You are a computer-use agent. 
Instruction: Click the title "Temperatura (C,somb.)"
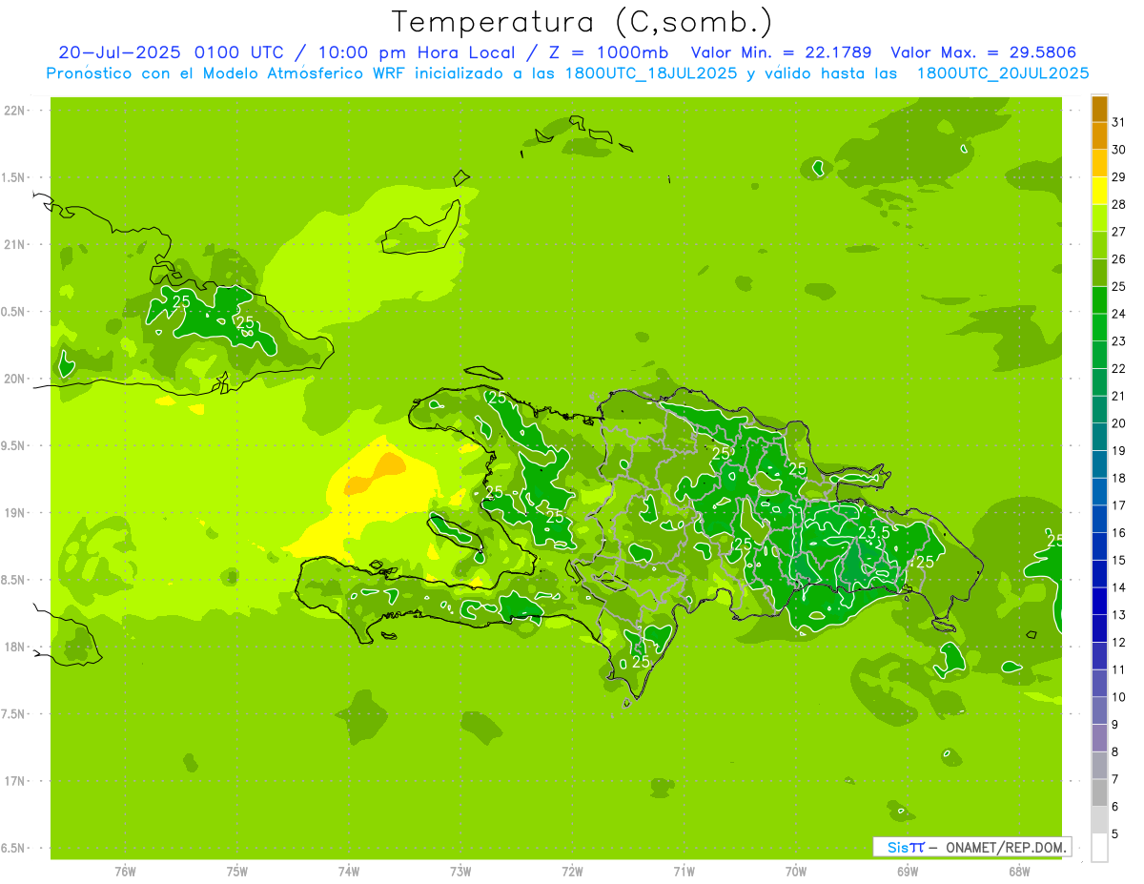[x=582, y=22]
